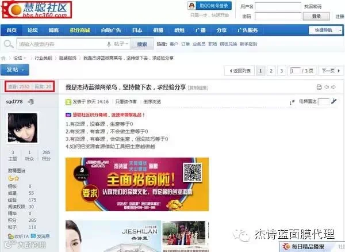Click 返回列表 to return to thread list
Image resolution: width=345 pixels, height=252 pixels.
[239, 71]
